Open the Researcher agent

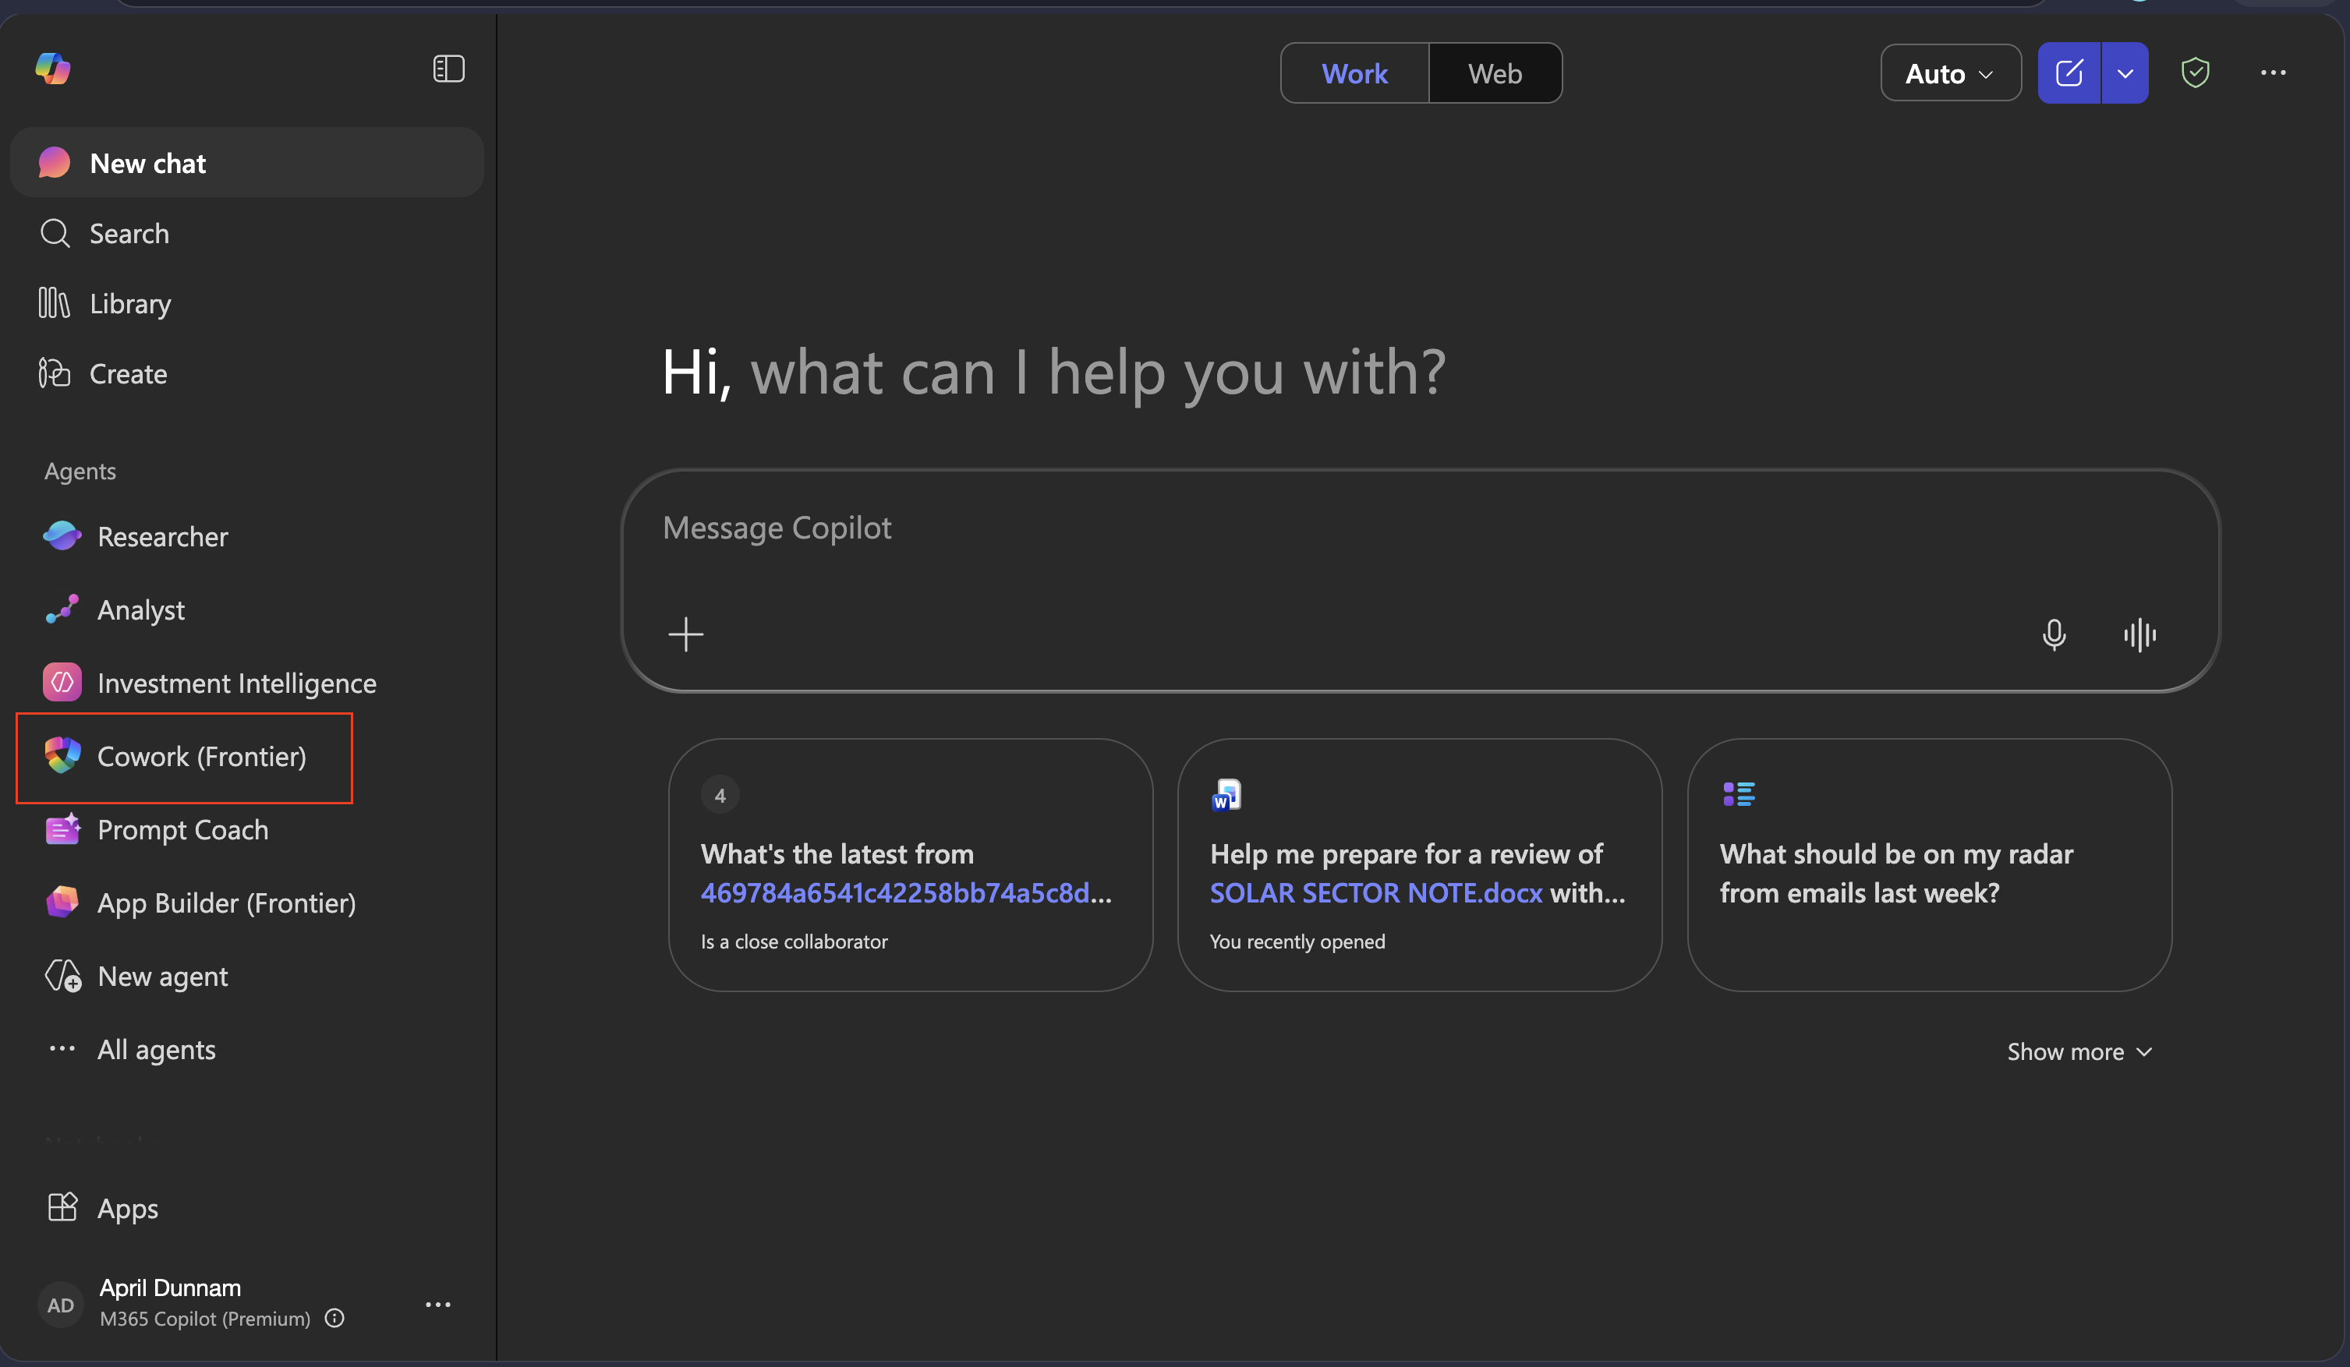[x=162, y=535]
